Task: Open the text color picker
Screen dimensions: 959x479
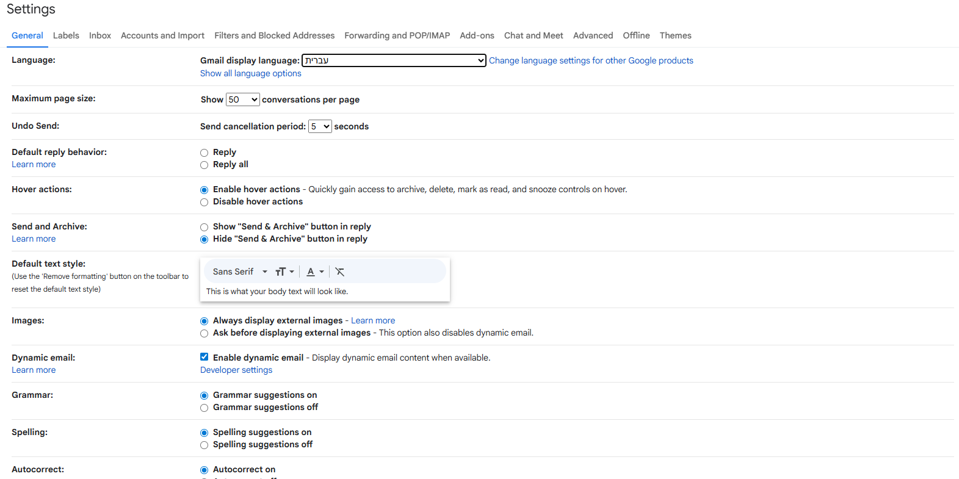Action: point(314,271)
